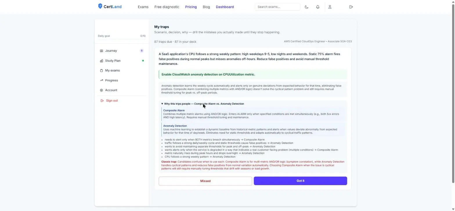Open the user profile icon
The image size is (455, 211).
(x=330, y=7)
